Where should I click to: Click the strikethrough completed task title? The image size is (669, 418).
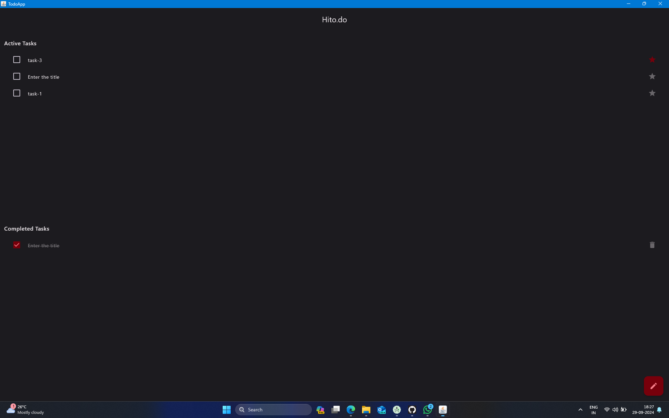tap(44, 246)
